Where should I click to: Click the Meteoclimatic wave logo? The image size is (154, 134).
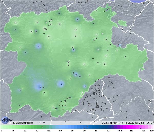pyautogui.click(x=6, y=120)
